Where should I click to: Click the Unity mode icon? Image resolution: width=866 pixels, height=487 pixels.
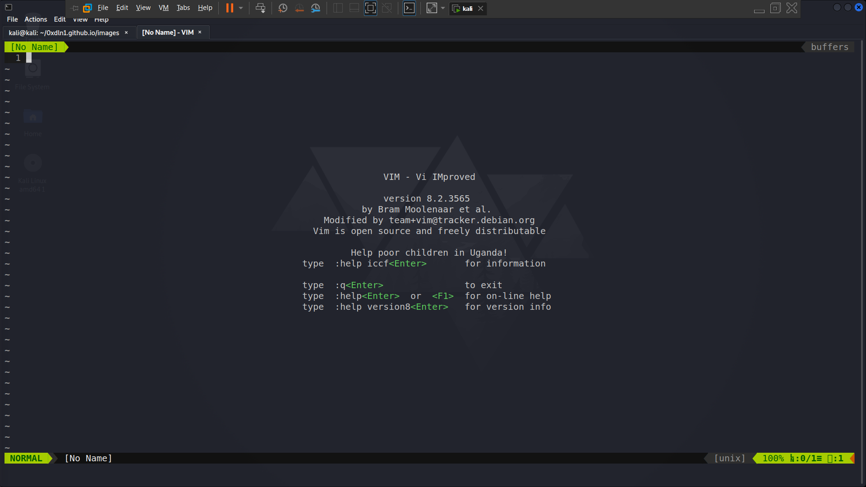point(387,8)
